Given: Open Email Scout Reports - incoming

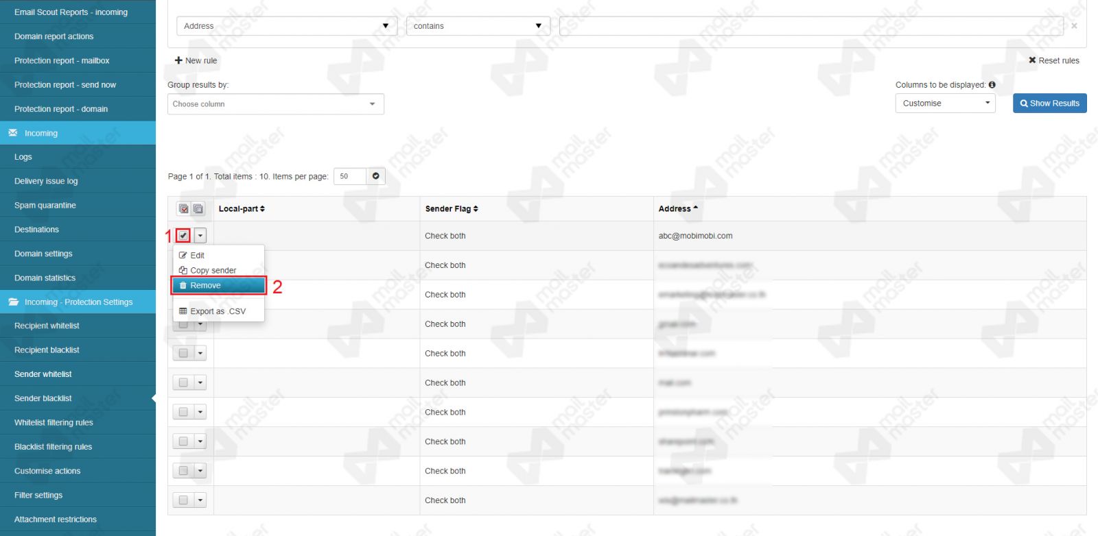Looking at the screenshot, I should (x=78, y=12).
